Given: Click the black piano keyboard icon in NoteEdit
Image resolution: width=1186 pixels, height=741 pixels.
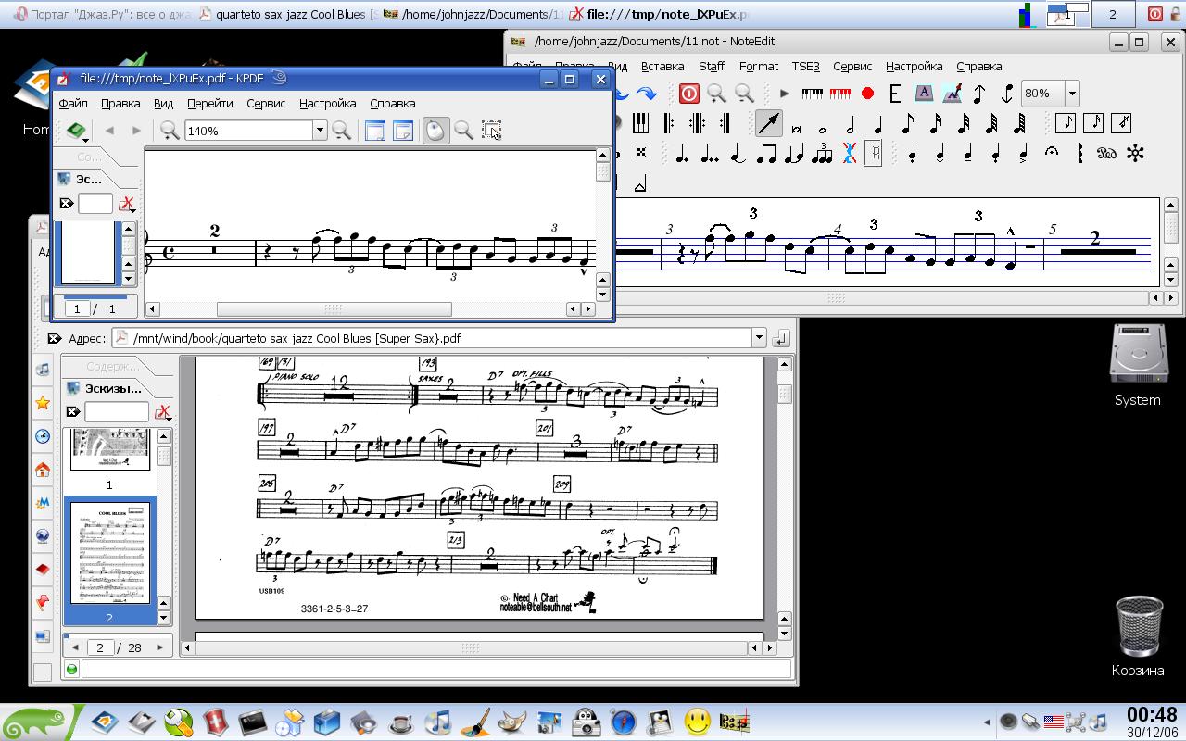Looking at the screenshot, I should pos(813,94).
